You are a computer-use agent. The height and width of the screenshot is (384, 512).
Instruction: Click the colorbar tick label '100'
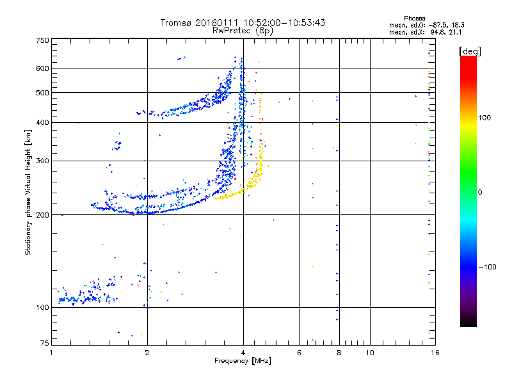coord(484,118)
